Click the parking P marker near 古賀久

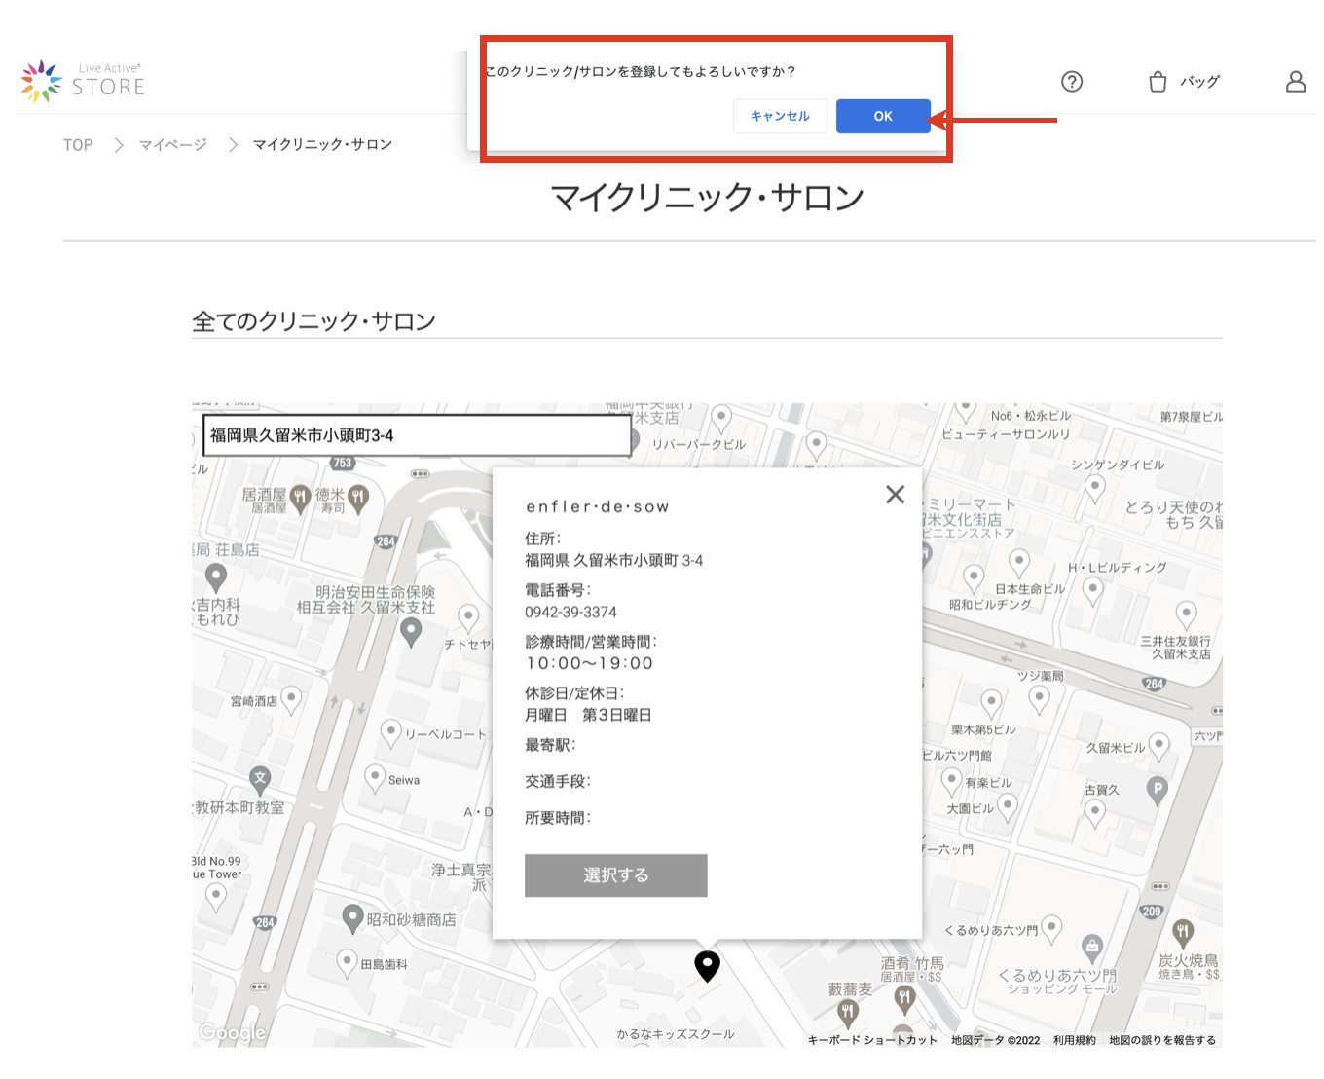[x=1157, y=789]
